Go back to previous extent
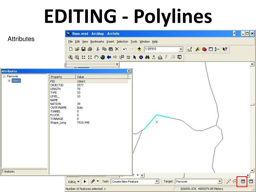 (x=109, y=57)
